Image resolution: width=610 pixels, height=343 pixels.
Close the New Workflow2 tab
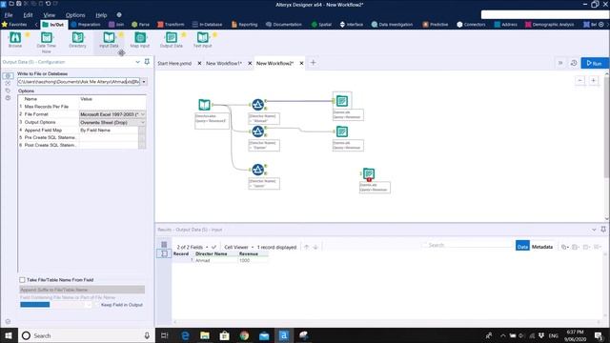(x=301, y=63)
